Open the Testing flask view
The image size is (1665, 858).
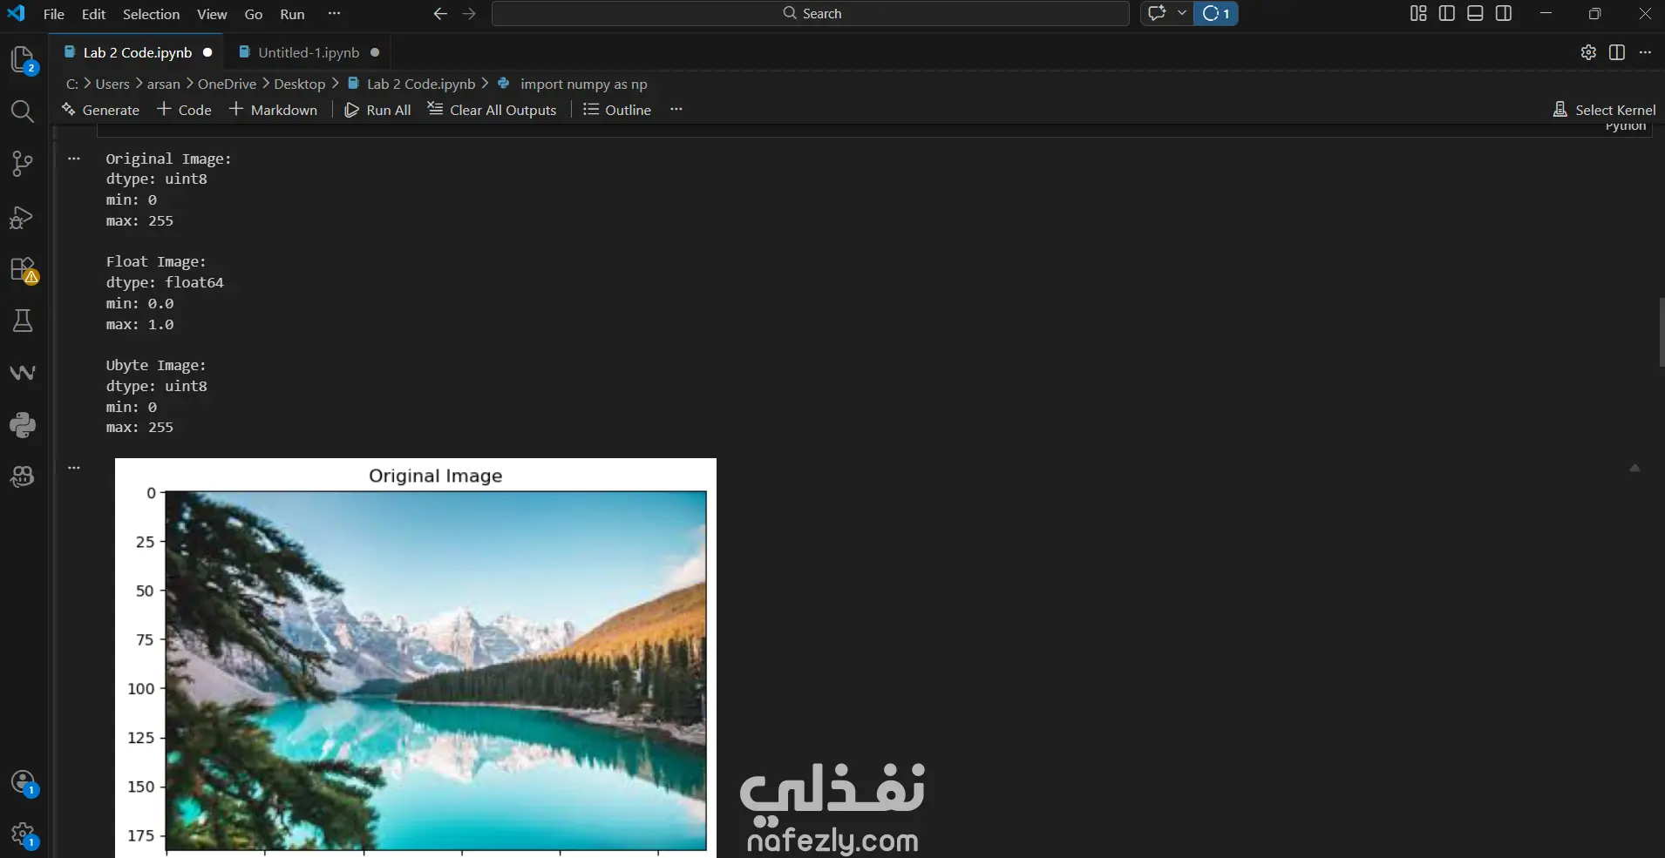tap(23, 321)
